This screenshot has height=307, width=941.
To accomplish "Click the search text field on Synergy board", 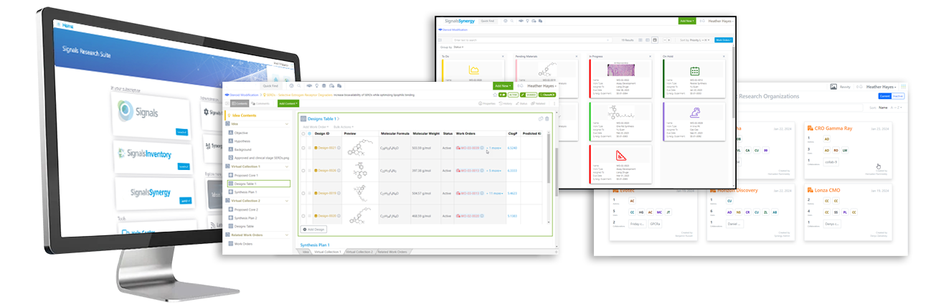I will [495, 40].
